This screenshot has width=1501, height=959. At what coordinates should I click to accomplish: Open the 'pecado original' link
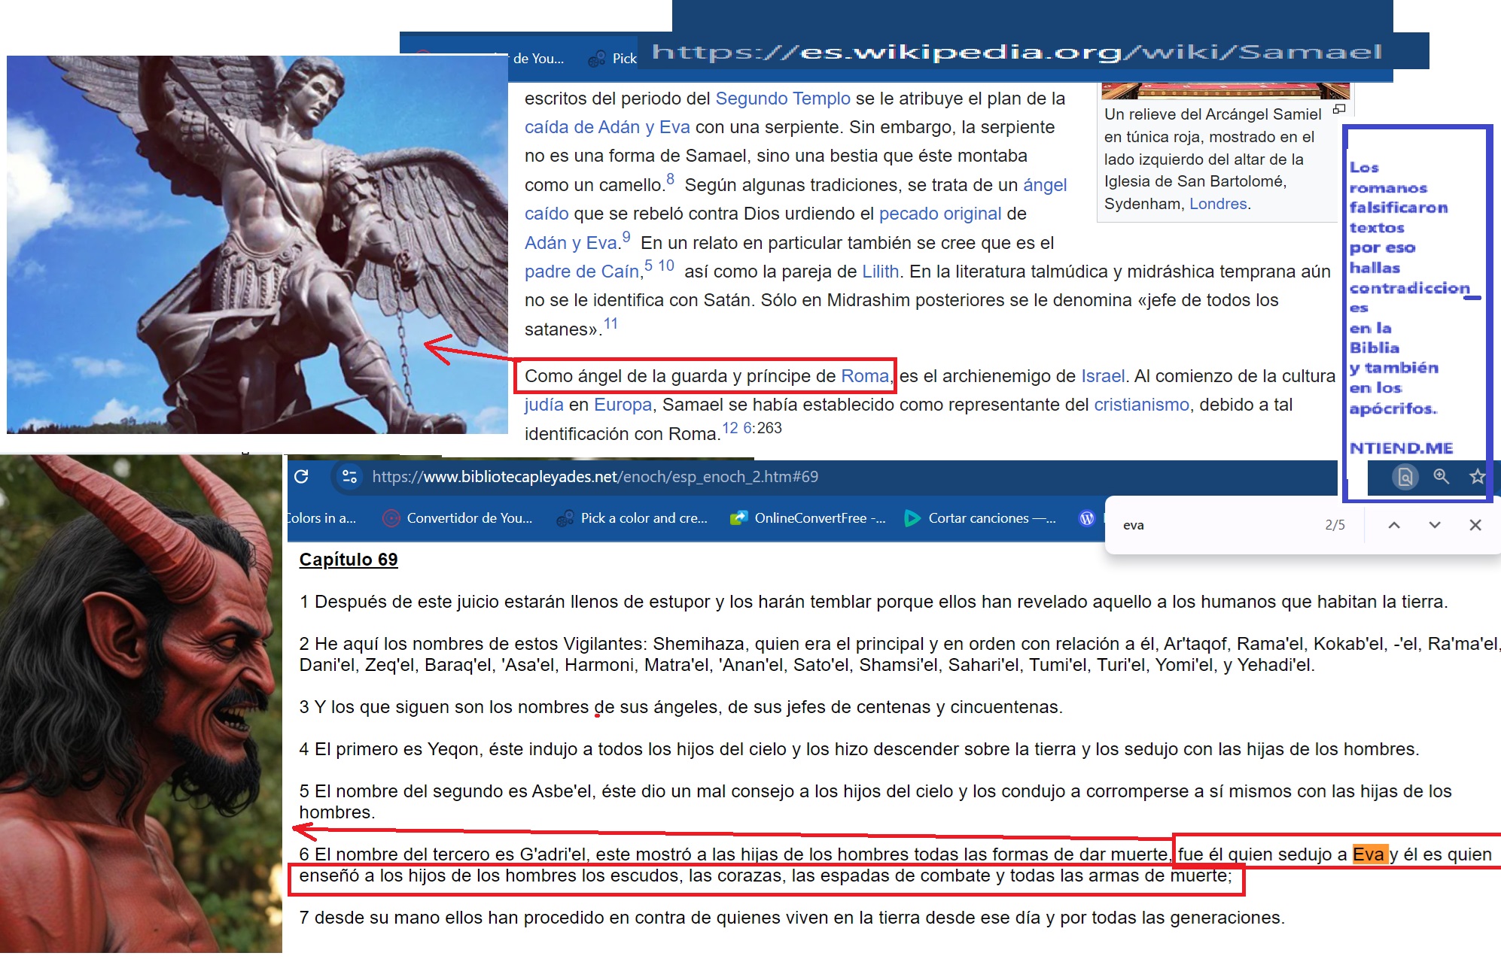coord(939,214)
